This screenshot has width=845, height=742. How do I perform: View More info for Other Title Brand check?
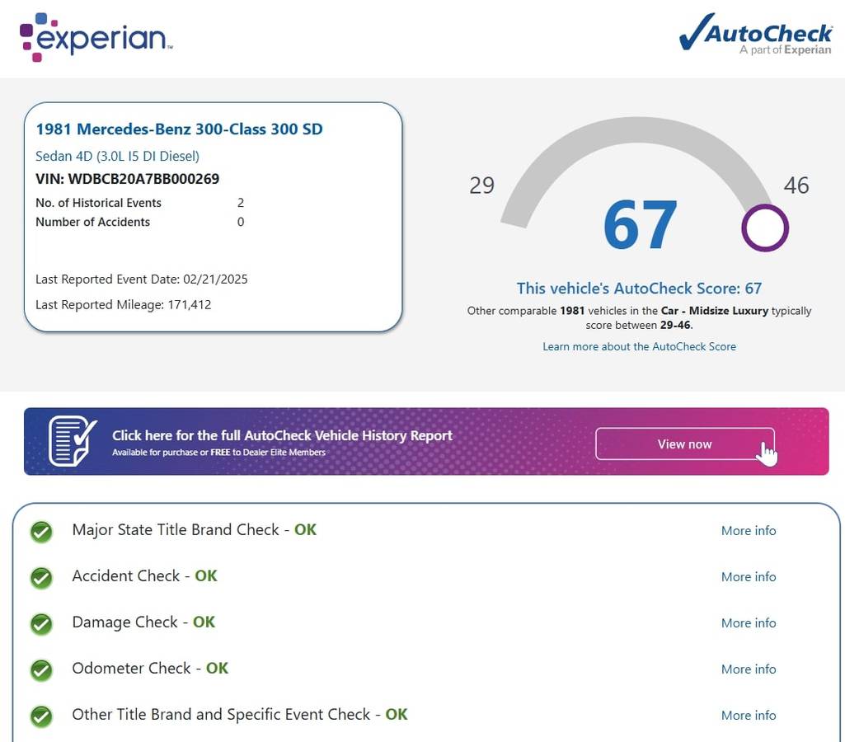click(748, 716)
